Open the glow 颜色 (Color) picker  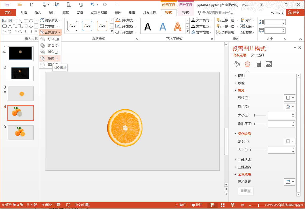(289, 107)
